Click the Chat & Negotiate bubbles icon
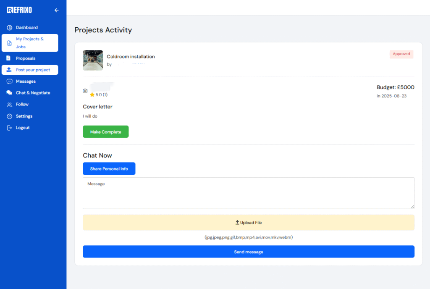Screen dimensions: 430x289 [x=9, y=93]
